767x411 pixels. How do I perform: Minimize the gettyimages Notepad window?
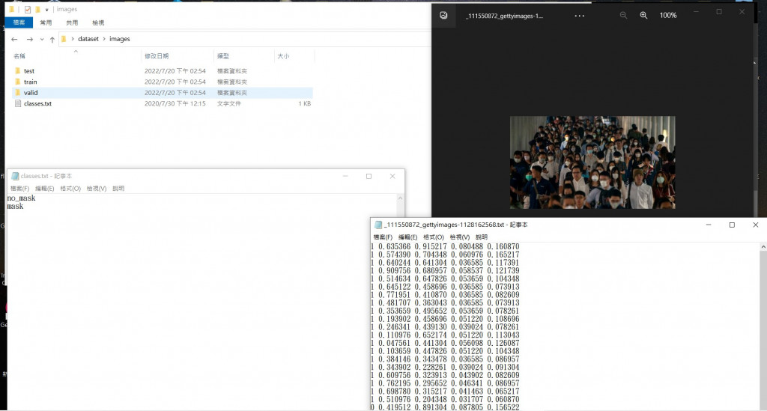pos(709,225)
